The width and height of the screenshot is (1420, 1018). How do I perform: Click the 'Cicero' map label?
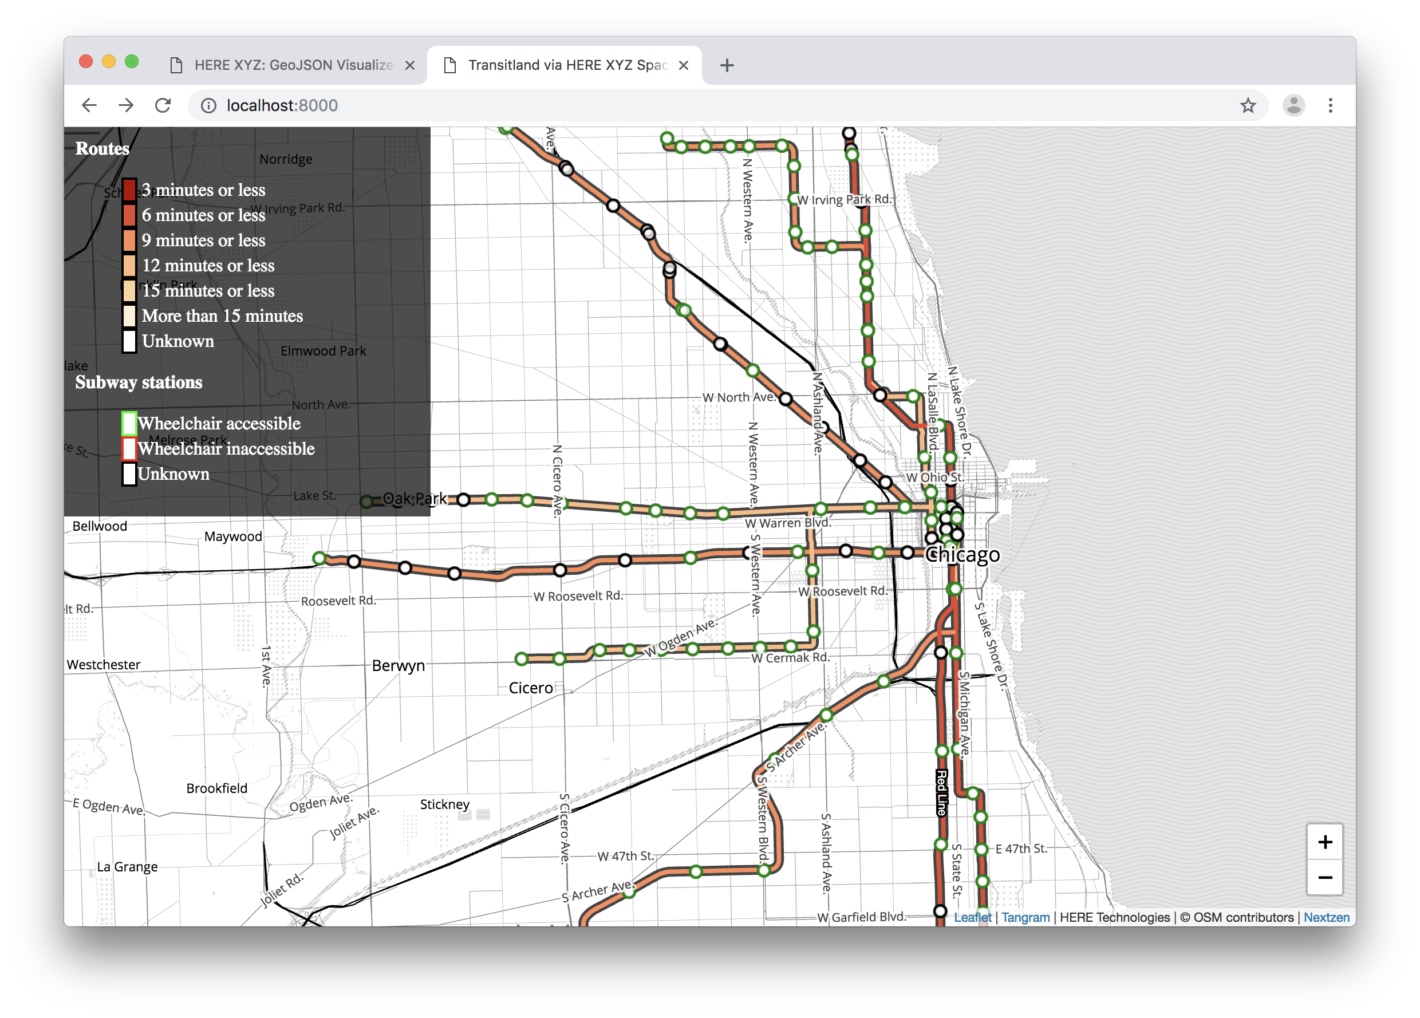coord(530,688)
